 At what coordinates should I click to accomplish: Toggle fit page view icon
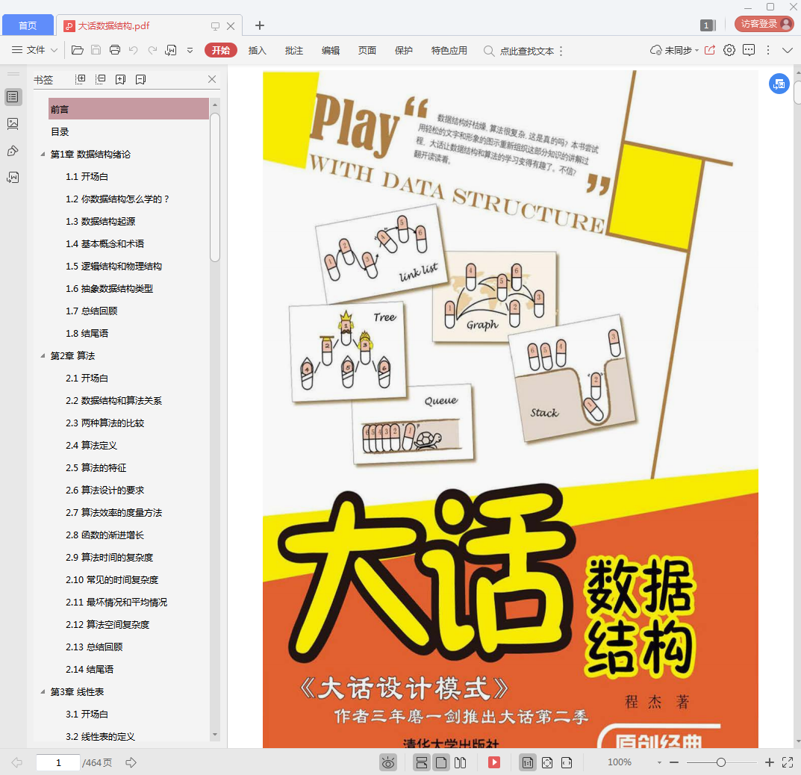click(x=547, y=763)
